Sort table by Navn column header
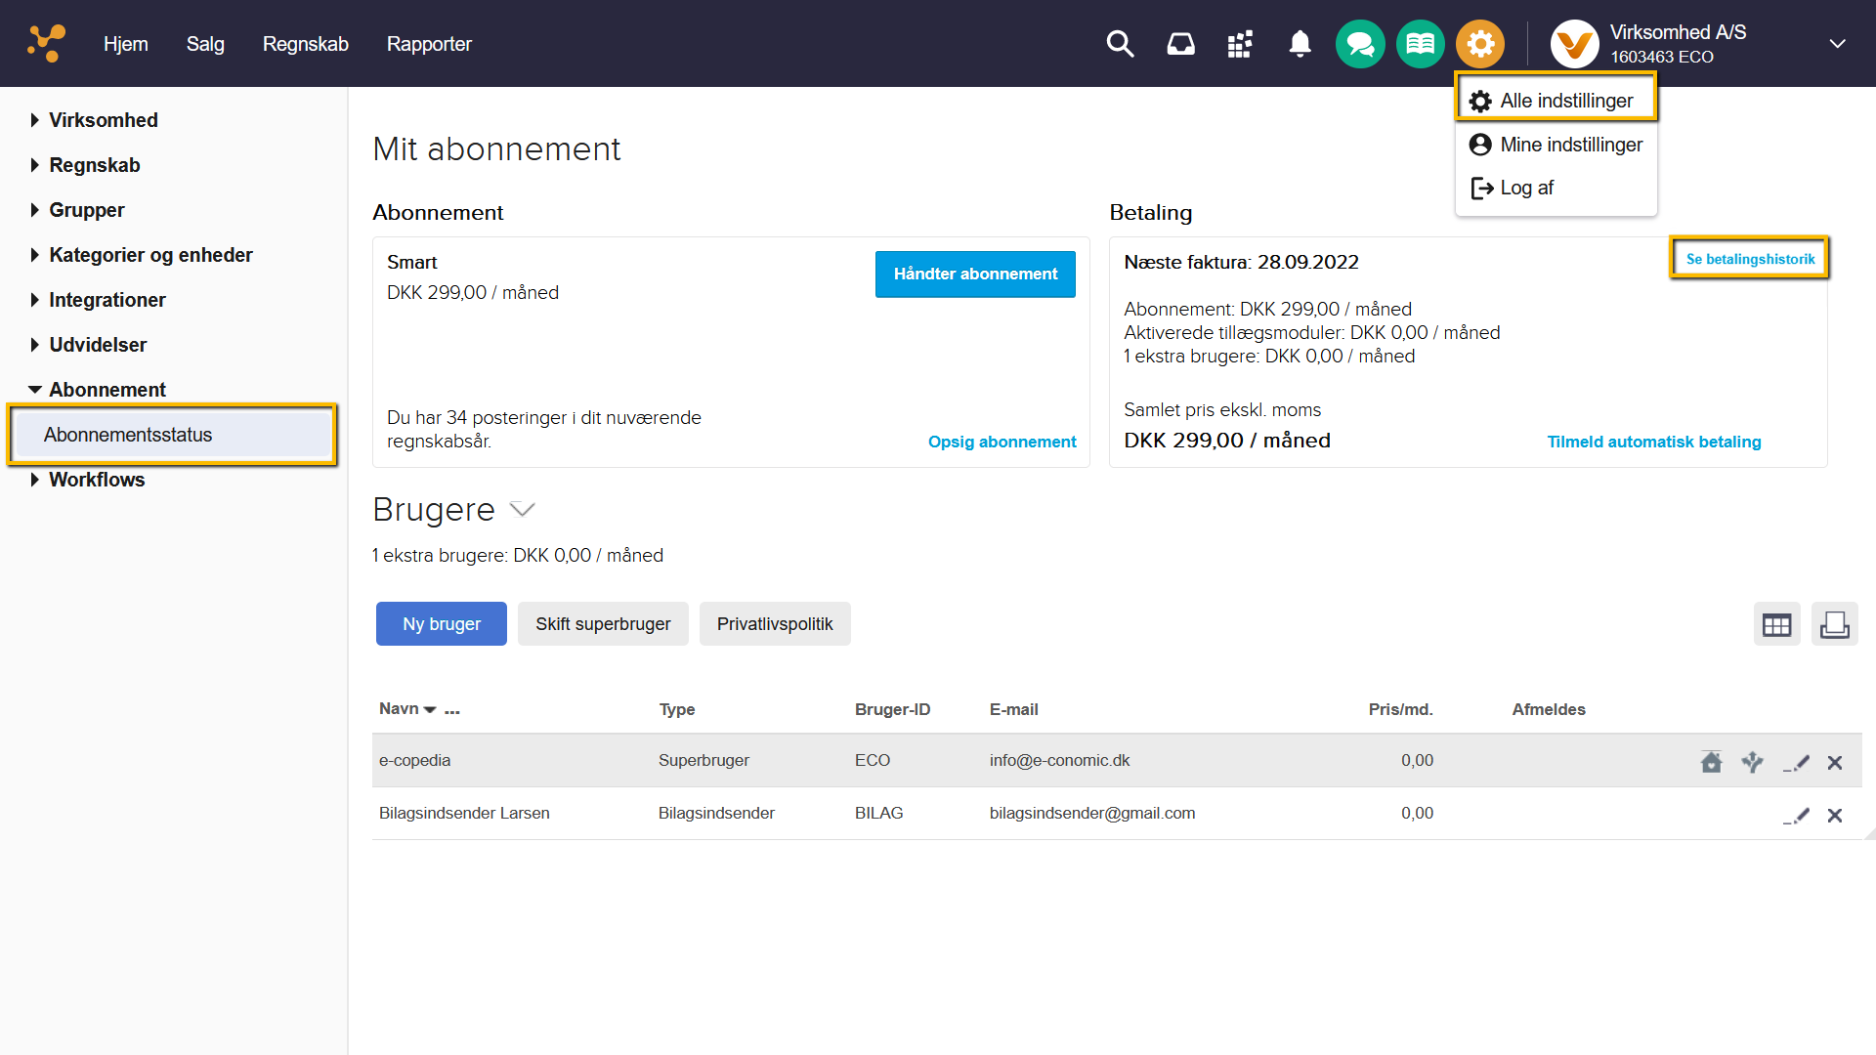Screen dimensions: 1876x1055 pos(399,709)
